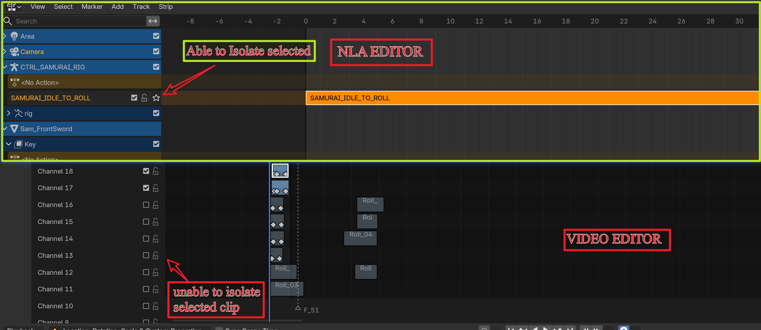The width and height of the screenshot is (761, 330).
Task: Uncheck the Channel 18 checkbox
Action: pos(146,171)
